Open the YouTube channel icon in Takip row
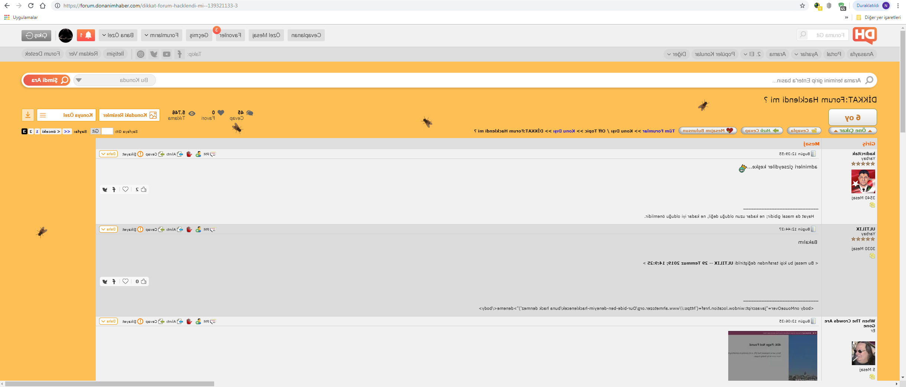This screenshot has width=906, height=387. [x=167, y=54]
